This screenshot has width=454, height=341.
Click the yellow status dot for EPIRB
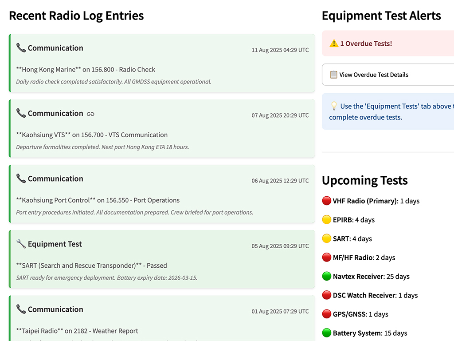tap(327, 219)
